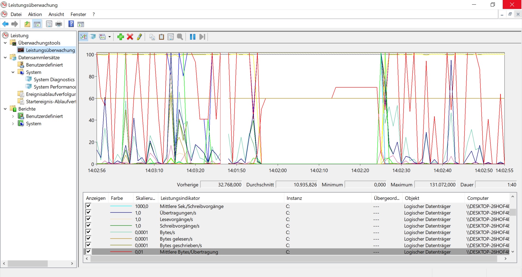Uncheck the Bytes geschrieben/s counter checkbox
This screenshot has width=522, height=277.
tap(88, 245)
